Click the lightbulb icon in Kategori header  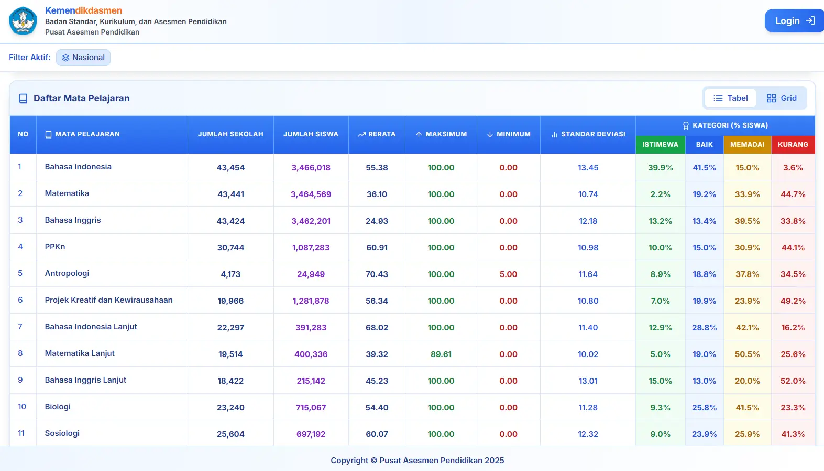[x=686, y=125]
